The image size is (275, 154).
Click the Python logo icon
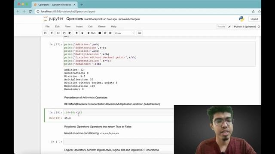pyautogui.click(x=241, y=19)
